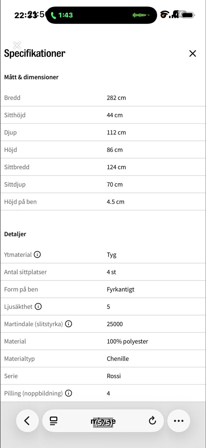Tap the Serie Rossi value
The width and height of the screenshot is (206, 448).
pyautogui.click(x=114, y=376)
